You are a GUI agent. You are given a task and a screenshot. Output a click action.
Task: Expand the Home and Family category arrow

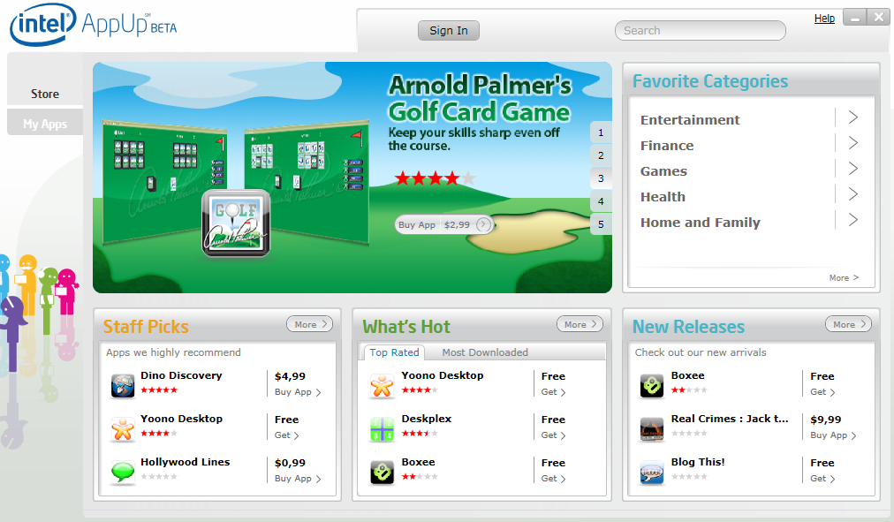[x=853, y=220]
